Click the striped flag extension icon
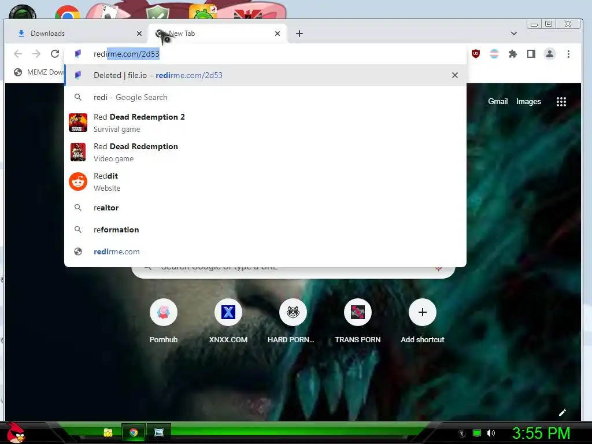 pyautogui.click(x=494, y=54)
